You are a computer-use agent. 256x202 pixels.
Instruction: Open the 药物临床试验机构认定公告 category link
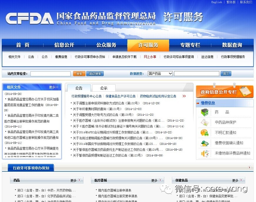(x=158, y=96)
